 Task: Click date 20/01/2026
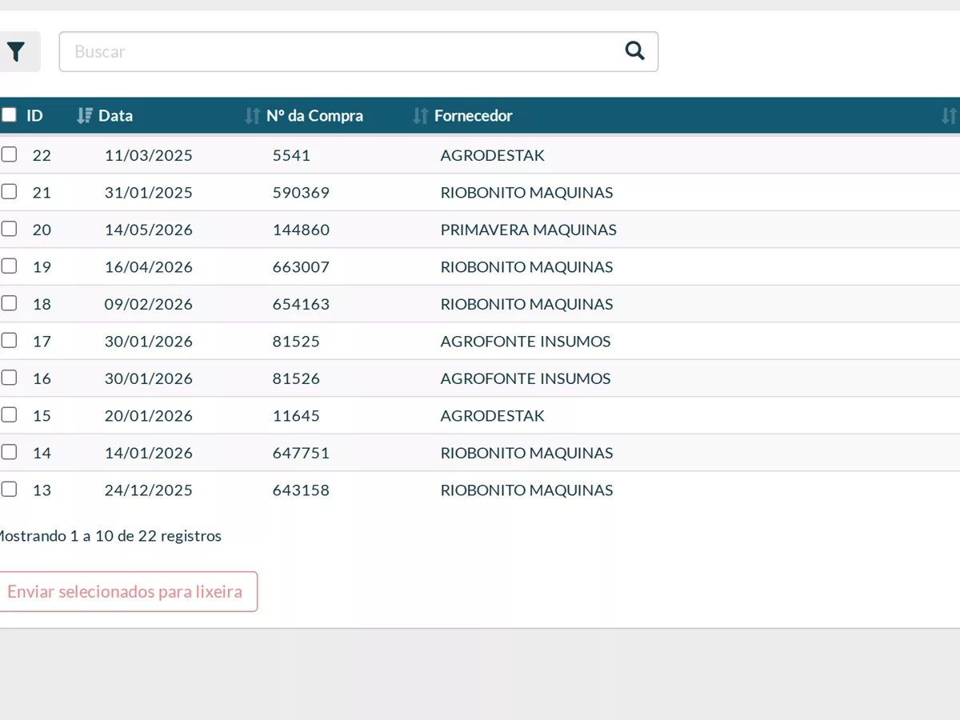[149, 416]
